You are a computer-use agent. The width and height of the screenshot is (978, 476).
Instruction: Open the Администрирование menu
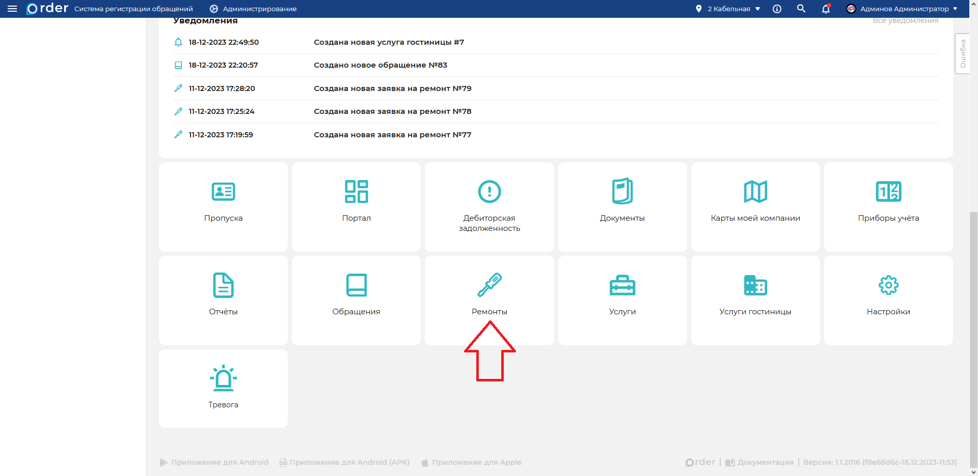pyautogui.click(x=253, y=9)
